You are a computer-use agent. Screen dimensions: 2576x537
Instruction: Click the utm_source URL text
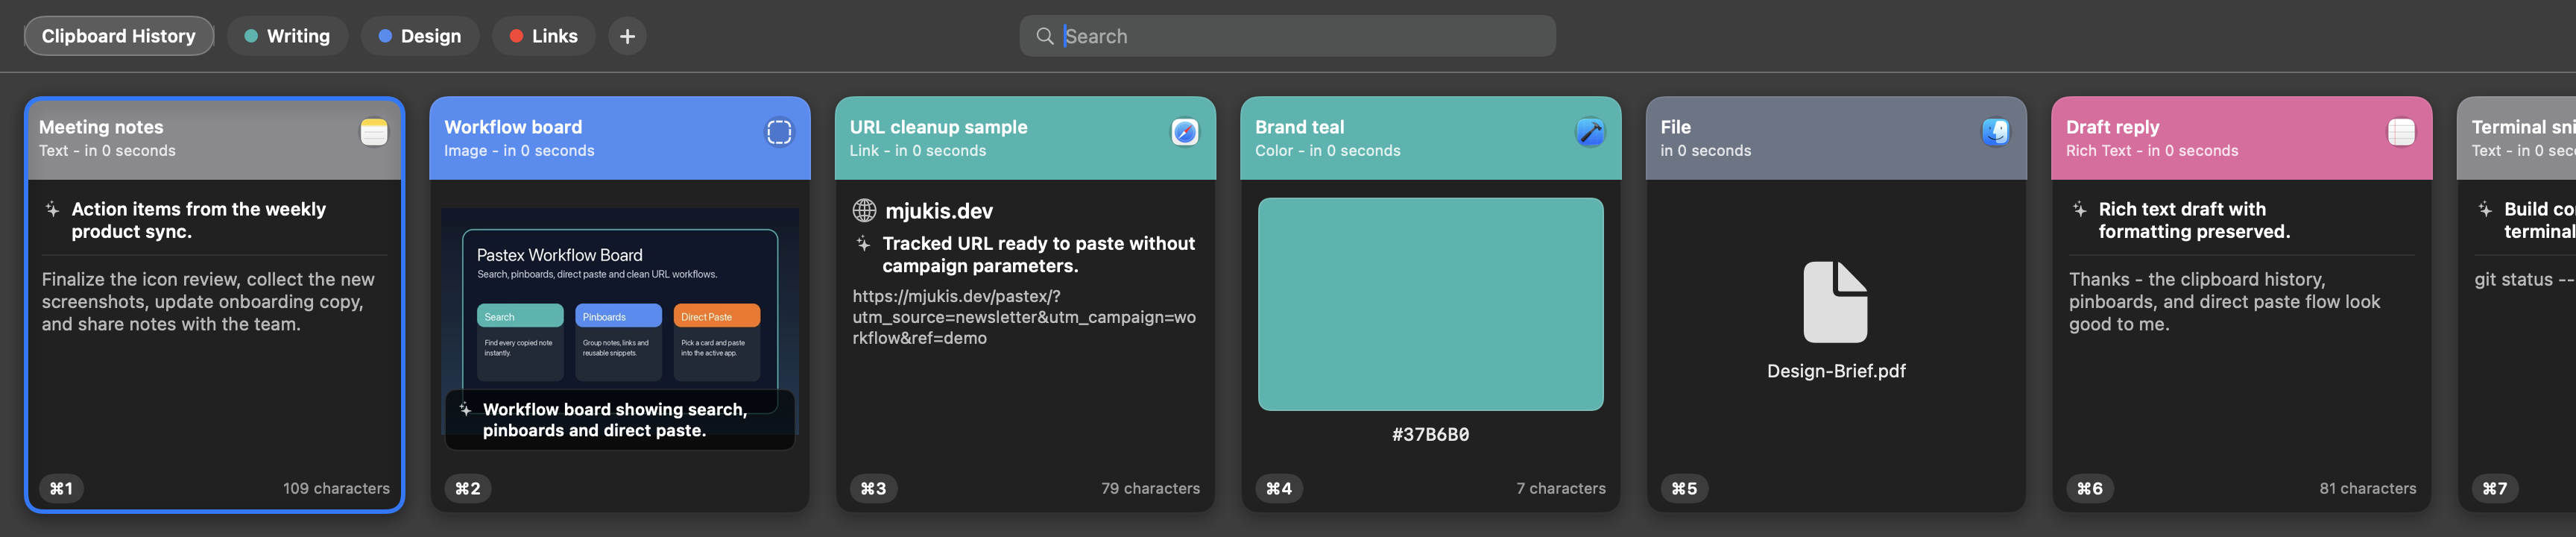[x=1024, y=317]
